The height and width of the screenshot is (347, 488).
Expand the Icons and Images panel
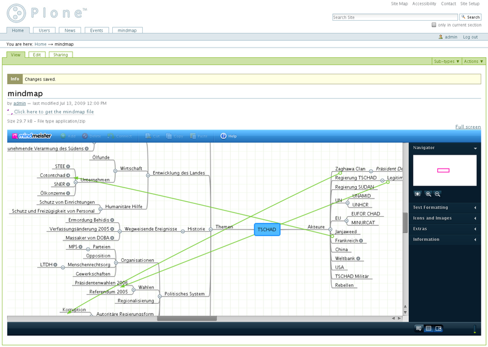[475, 218]
